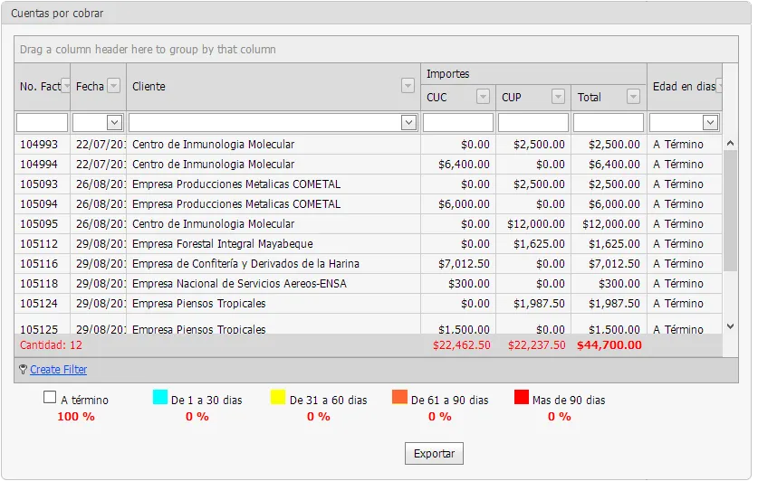This screenshot has height=481, width=758.
Task: Click the $22,237.50 CUP footer total
Action: [x=537, y=345]
